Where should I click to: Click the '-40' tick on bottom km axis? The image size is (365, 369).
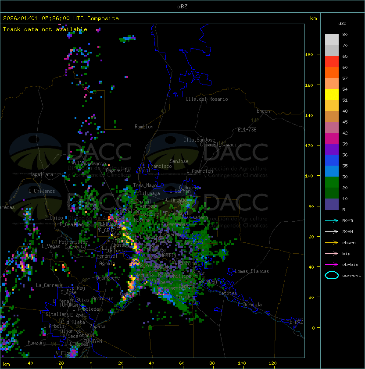(29, 363)
